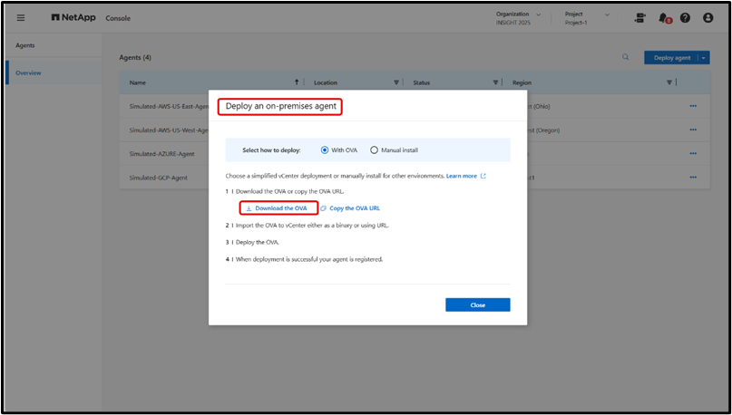This screenshot has height=415, width=732.
Task: Click Copy the OVA URL link
Action: (x=355, y=208)
